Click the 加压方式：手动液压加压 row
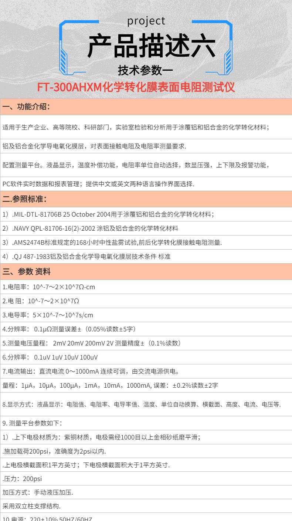 pos(146,492)
